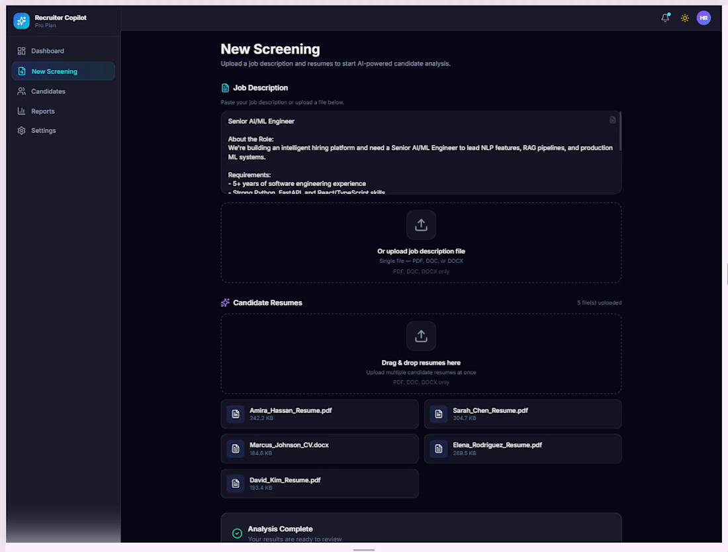Click the resumes upload arrow icon

[x=421, y=336]
